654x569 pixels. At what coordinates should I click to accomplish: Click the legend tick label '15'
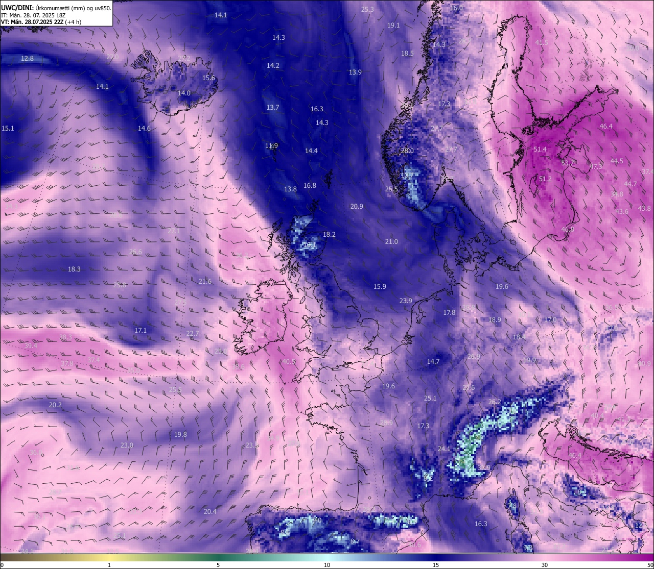pyautogui.click(x=436, y=565)
